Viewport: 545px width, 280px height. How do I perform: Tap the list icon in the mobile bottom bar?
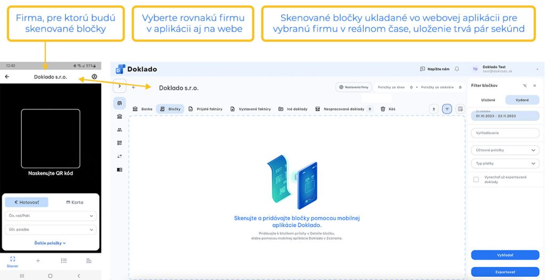click(64, 260)
